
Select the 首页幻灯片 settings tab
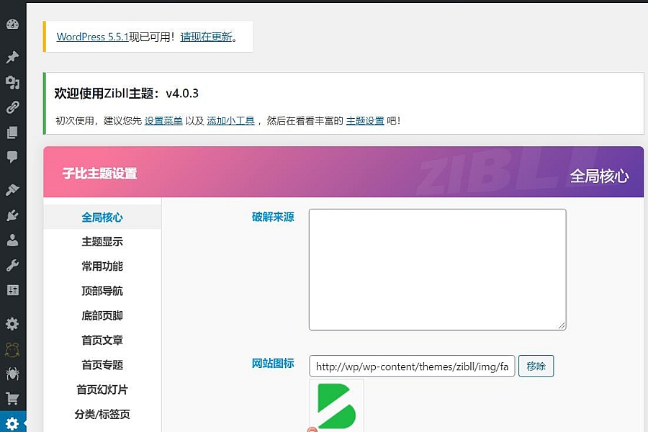click(102, 390)
